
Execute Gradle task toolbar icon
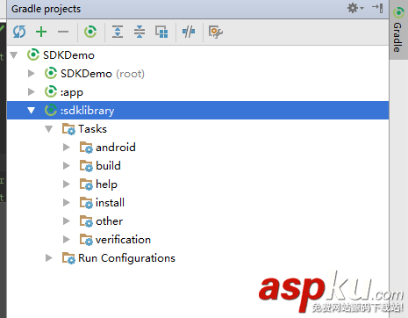pyautogui.click(x=90, y=32)
